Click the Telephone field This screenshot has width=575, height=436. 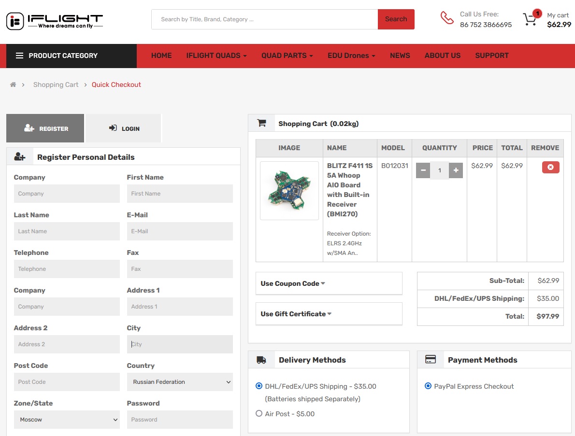click(x=67, y=269)
